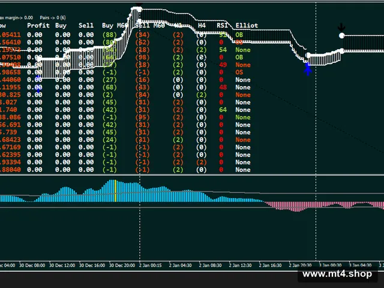Click the '2 Jan 16:30' time axis label
384x288 pixels.
271,265
